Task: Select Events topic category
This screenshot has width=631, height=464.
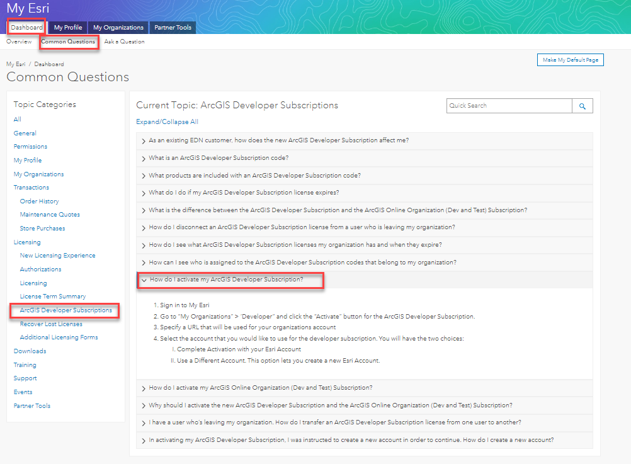Action: click(x=23, y=392)
